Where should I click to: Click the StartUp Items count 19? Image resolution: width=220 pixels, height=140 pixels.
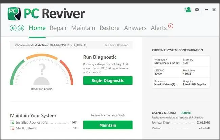click(75, 128)
